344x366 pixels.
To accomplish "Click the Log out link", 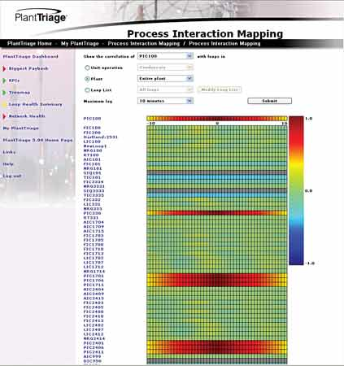I will click(x=12, y=176).
